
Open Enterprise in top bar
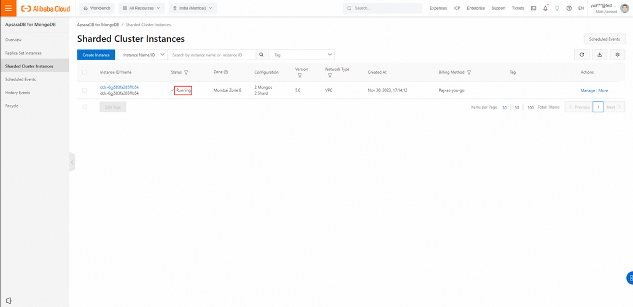click(476, 8)
